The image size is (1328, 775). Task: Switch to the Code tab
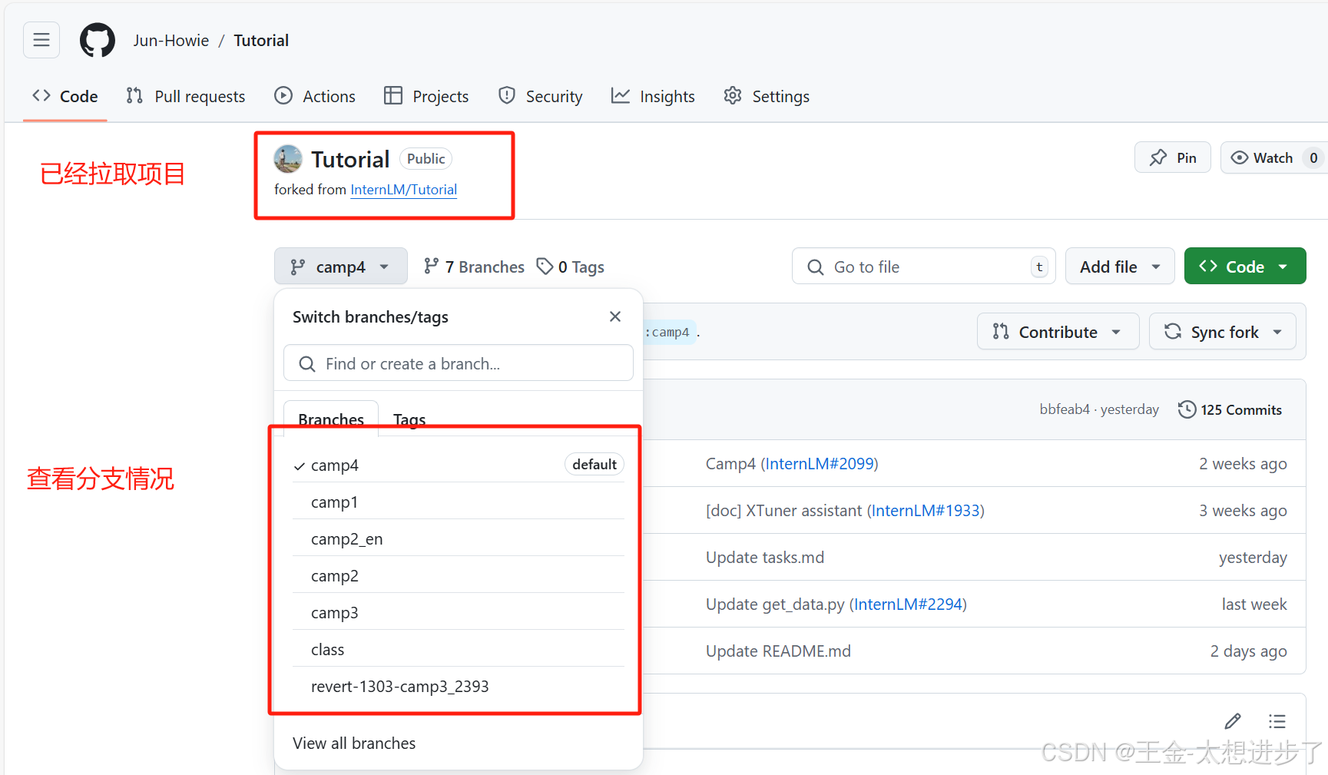click(65, 96)
